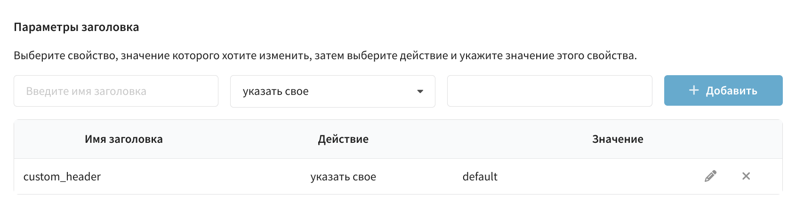Select the 'Действие' column header
This screenshot has width=796, height=218.
click(x=343, y=139)
